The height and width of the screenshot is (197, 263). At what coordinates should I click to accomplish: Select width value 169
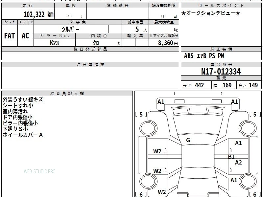tap(227, 85)
